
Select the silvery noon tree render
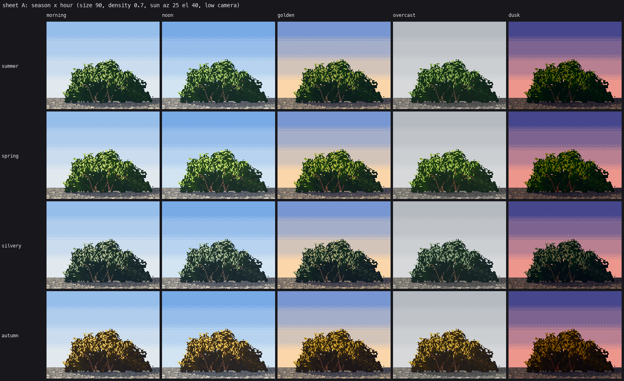coord(219,245)
